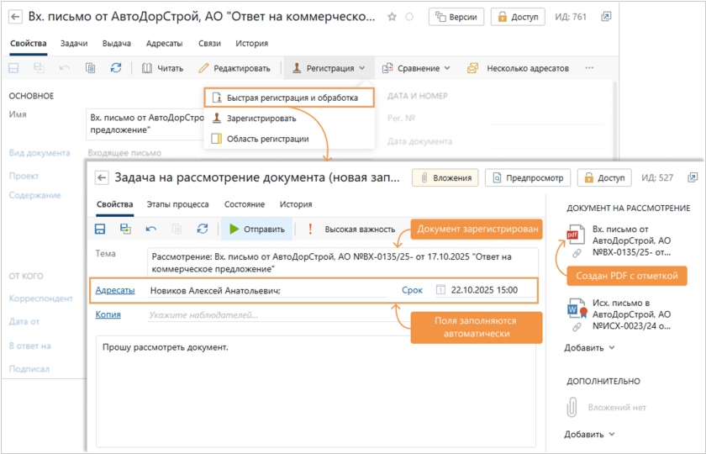
Task: Save the task with the diskette icon
Action: pyautogui.click(x=100, y=229)
